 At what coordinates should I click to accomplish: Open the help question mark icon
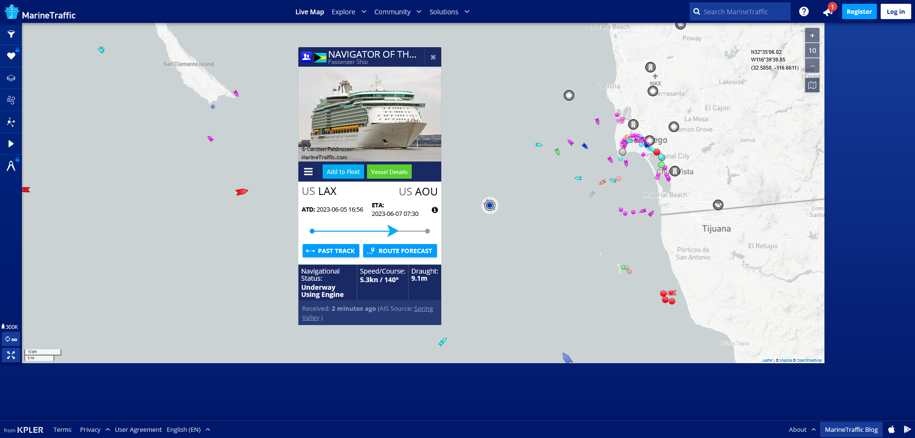(x=804, y=11)
